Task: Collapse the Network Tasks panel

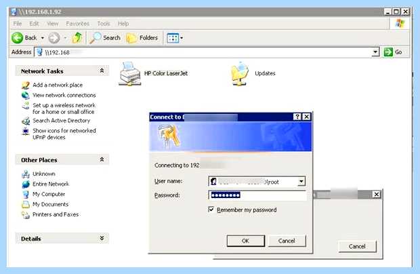Action: coord(102,71)
